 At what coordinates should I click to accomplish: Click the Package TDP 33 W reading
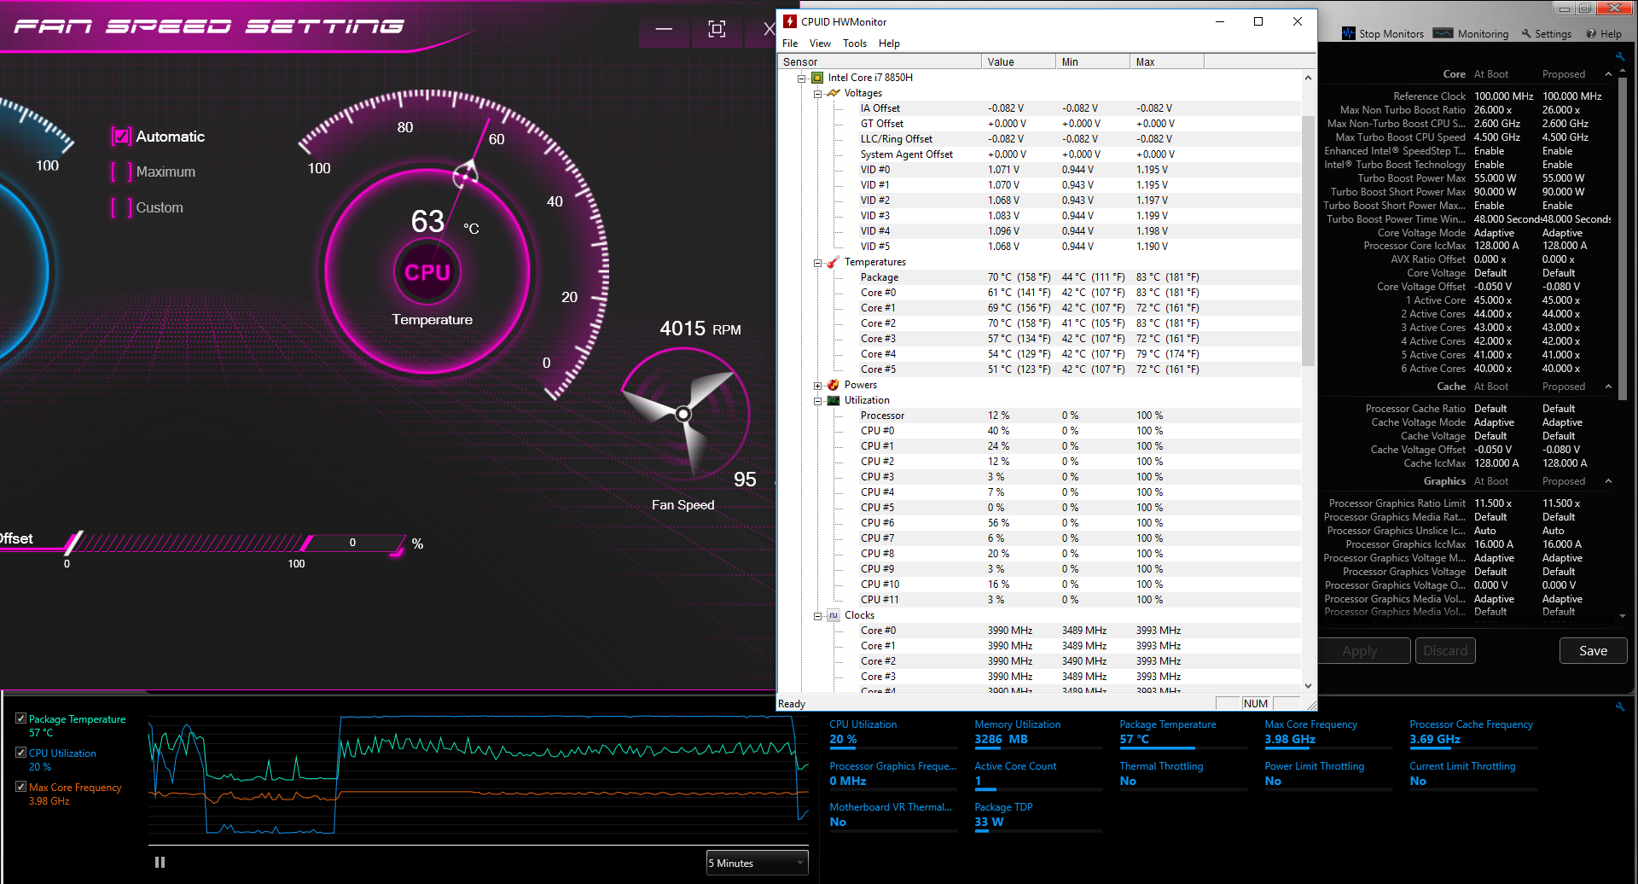tap(989, 823)
